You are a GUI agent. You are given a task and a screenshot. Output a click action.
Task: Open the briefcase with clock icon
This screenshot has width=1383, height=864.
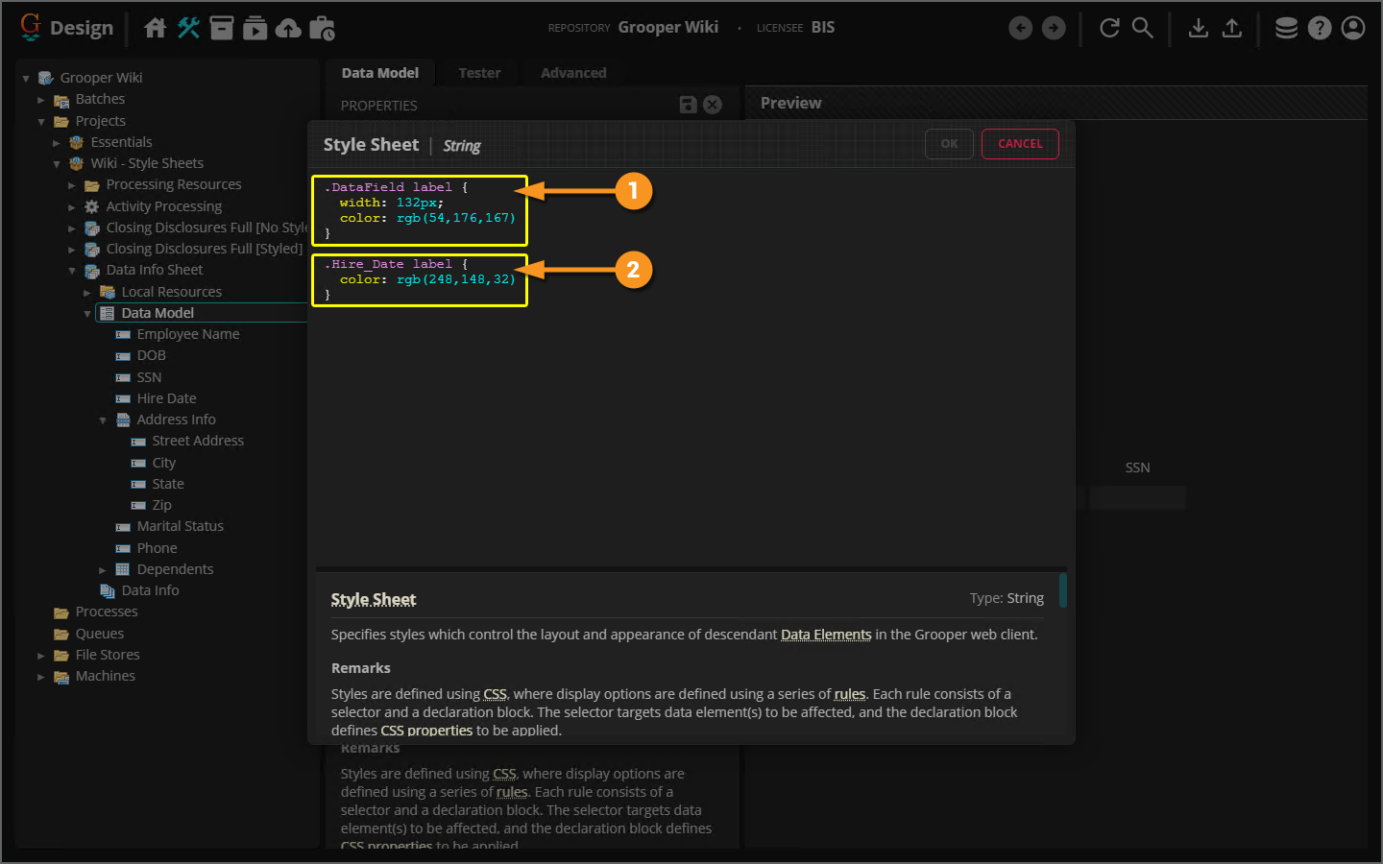pyautogui.click(x=322, y=28)
